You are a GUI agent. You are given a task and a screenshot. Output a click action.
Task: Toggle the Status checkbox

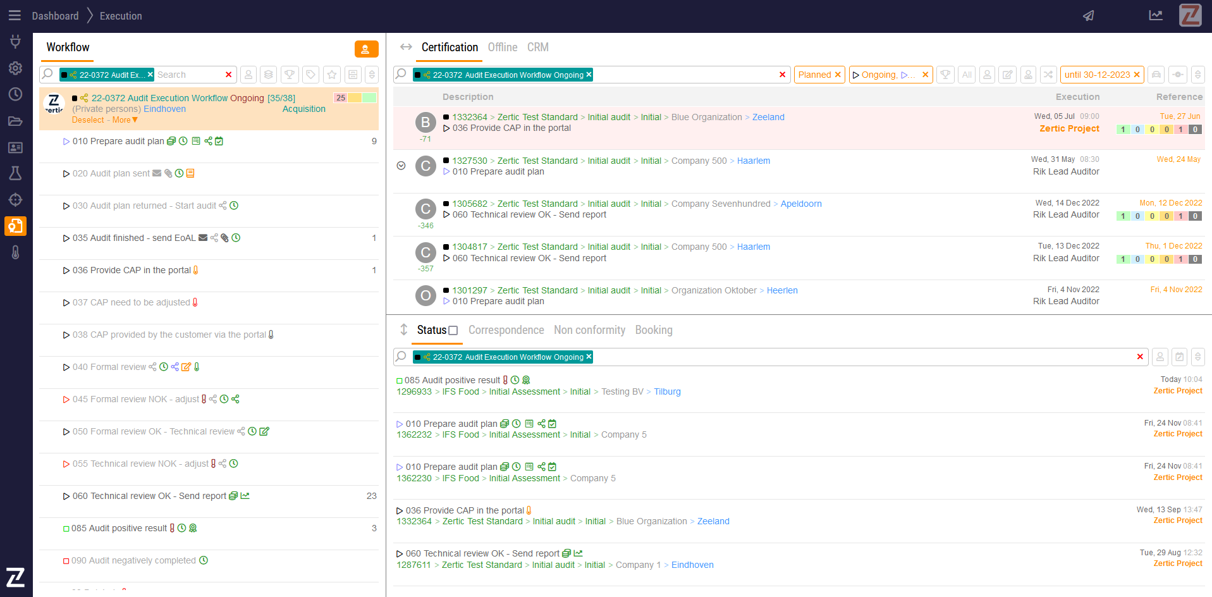pos(453,330)
